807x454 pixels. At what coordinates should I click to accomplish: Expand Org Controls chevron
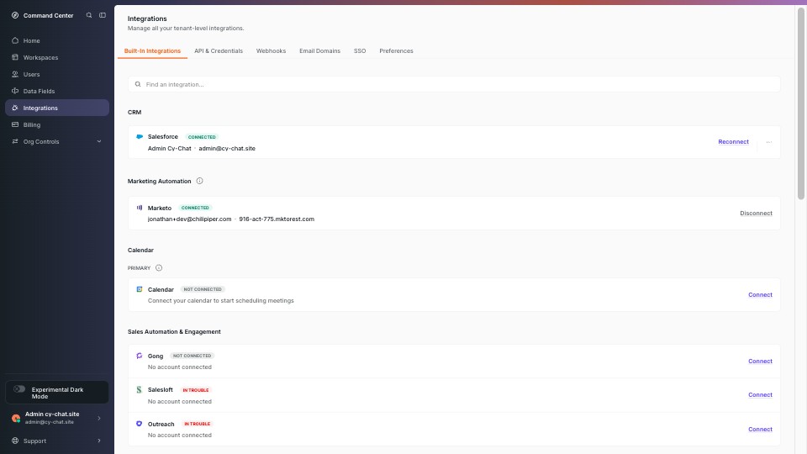tap(99, 141)
